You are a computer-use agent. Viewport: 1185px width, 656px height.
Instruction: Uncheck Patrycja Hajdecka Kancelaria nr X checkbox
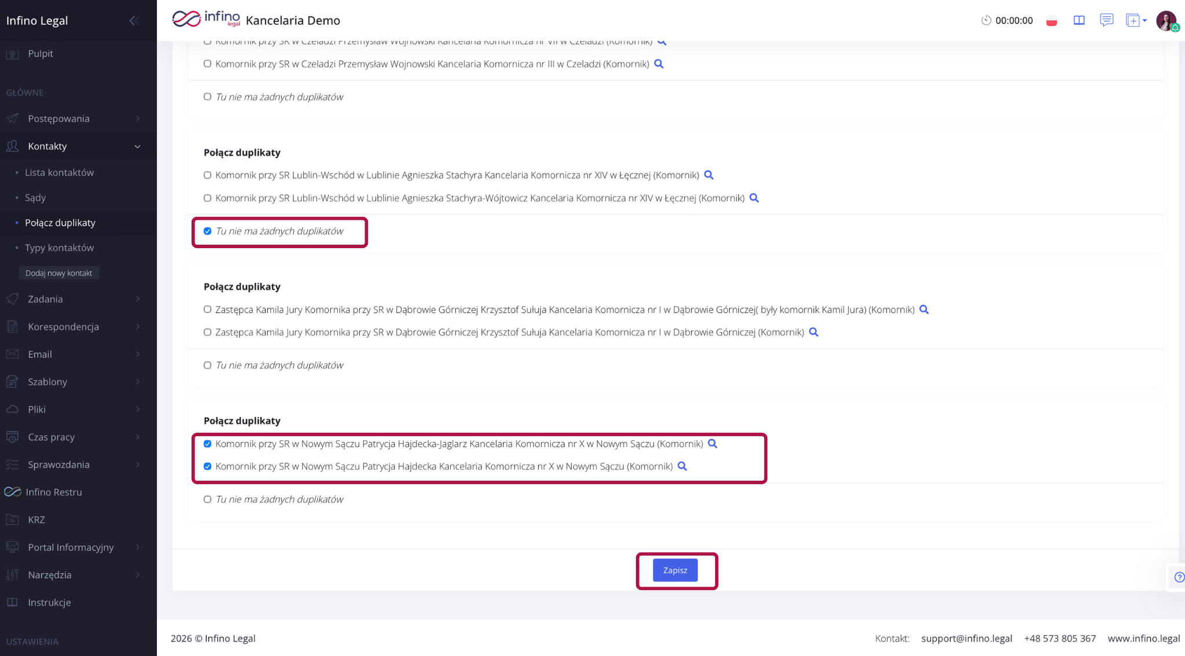[x=207, y=466]
